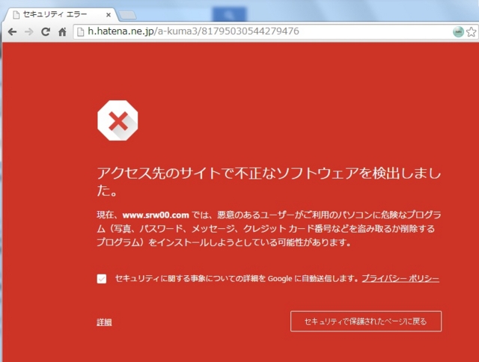
Task: Reload the page with the refresh icon
Action: [x=46, y=31]
